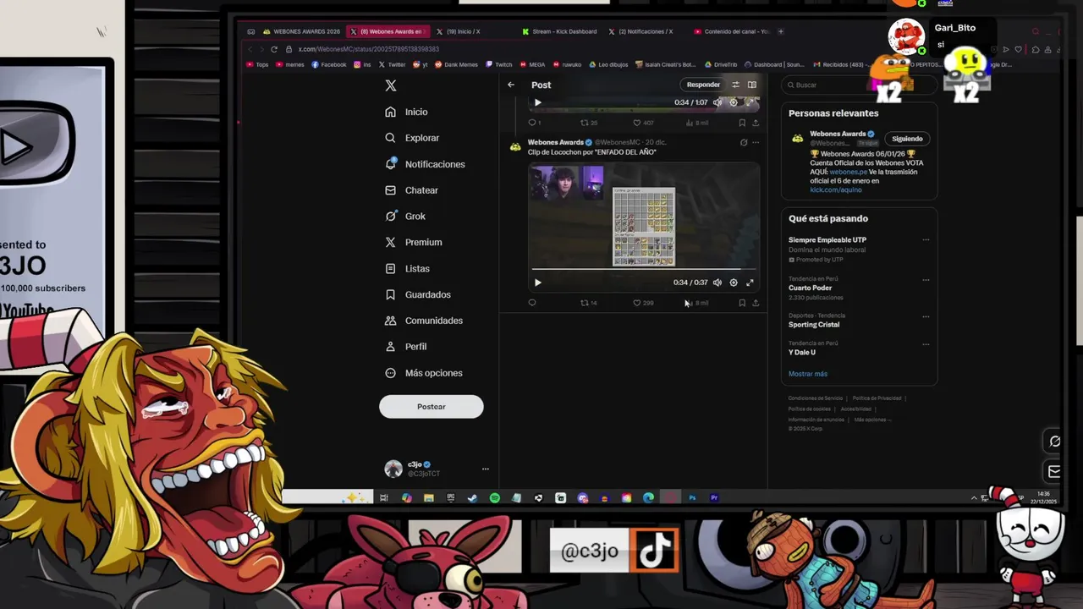Open Chatear in X sidebar
The width and height of the screenshot is (1083, 609).
coord(411,190)
